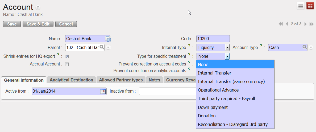The height and width of the screenshot is (132, 316).
Task: Click search icon in Account Type field
Action: [305, 47]
